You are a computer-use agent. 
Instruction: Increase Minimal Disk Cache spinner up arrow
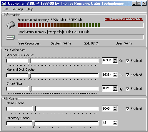click(115, 59)
